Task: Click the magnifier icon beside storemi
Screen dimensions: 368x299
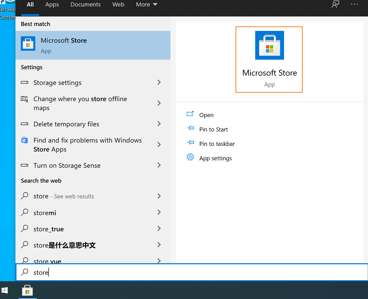Action: pyautogui.click(x=24, y=212)
